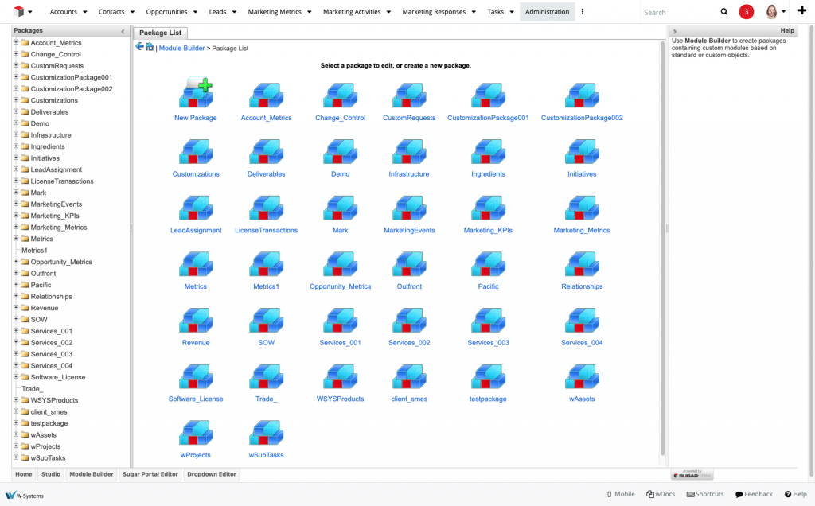This screenshot has height=506, width=815.
Task: Click the Studio footer button
Action: tap(51, 474)
